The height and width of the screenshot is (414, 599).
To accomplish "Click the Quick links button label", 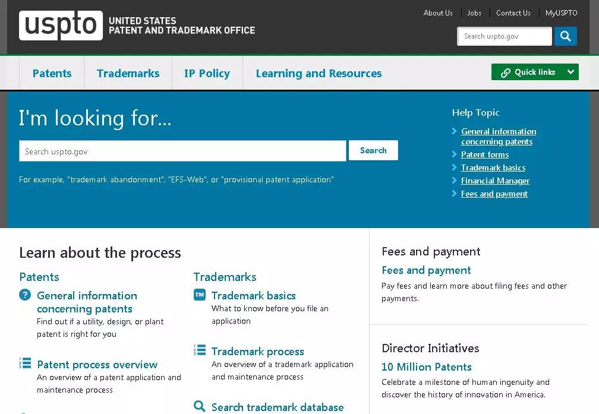I will pos(535,72).
